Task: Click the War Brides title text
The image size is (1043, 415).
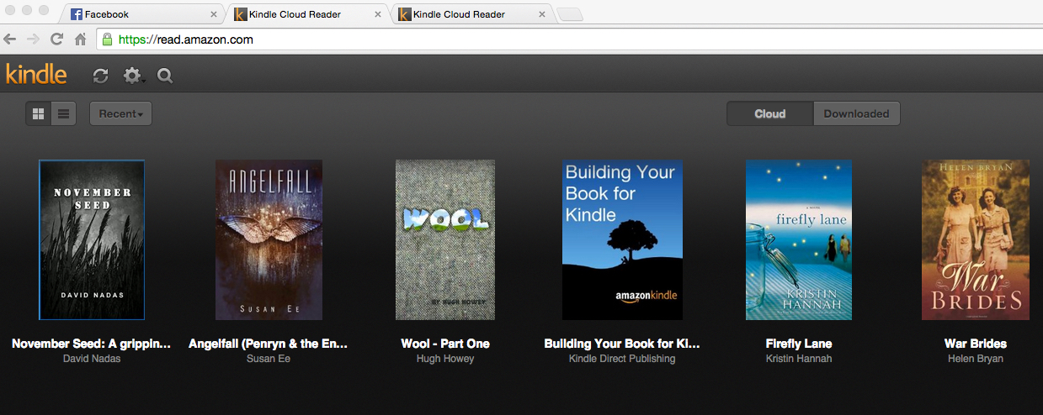Action: pyautogui.click(x=975, y=344)
